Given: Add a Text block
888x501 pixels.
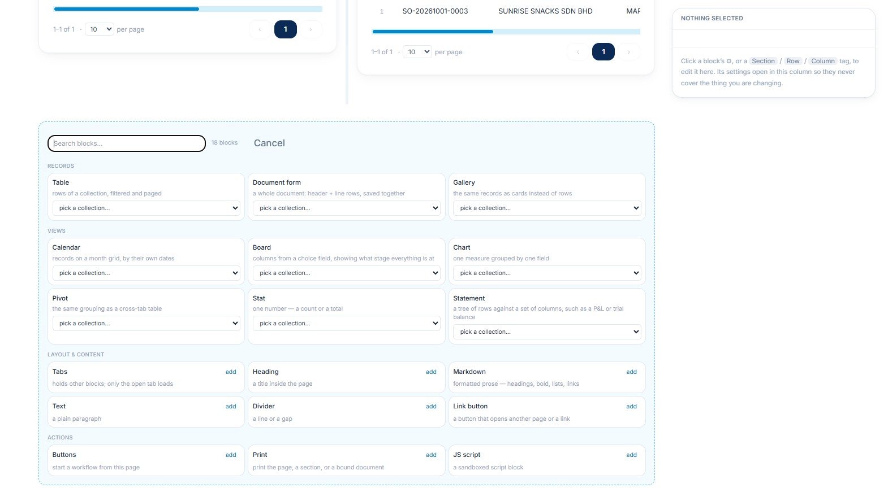Looking at the screenshot, I should point(231,407).
